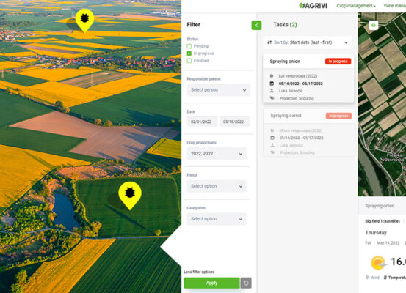Uncheck the In progress status checkbox
406x293 pixels.
[x=189, y=53]
